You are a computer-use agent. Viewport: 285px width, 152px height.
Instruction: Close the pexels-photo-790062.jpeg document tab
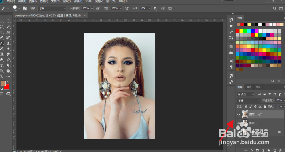tap(85, 15)
